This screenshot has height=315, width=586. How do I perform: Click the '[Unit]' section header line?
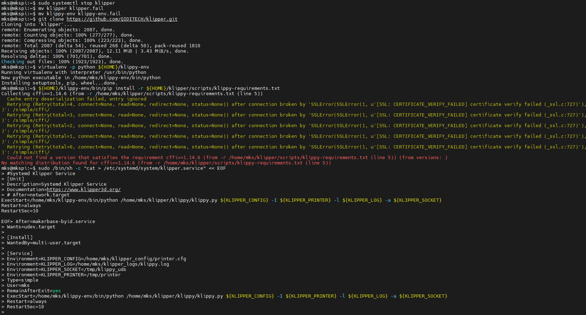15,179
